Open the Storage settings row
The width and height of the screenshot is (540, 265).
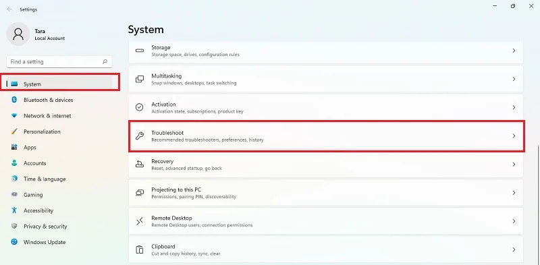[326, 53]
